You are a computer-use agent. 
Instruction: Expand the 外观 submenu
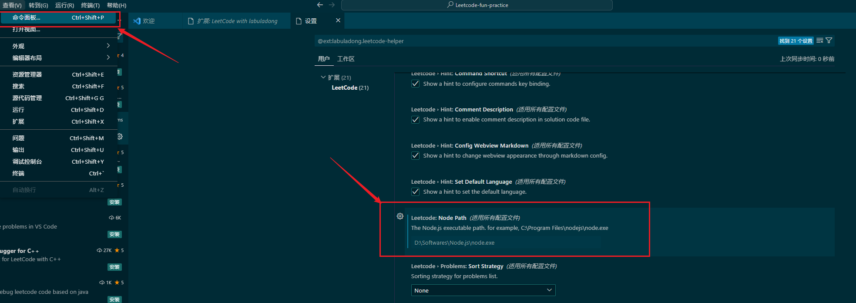pos(59,46)
